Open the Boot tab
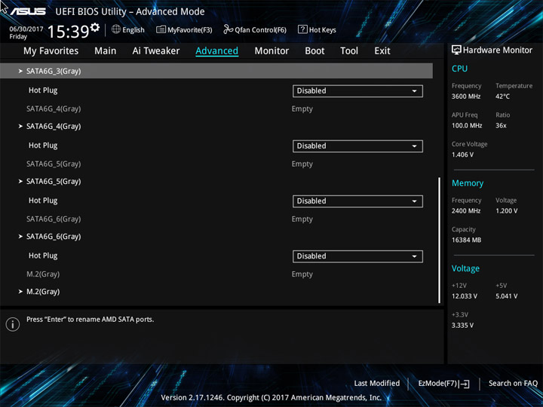The image size is (543, 407). click(314, 51)
